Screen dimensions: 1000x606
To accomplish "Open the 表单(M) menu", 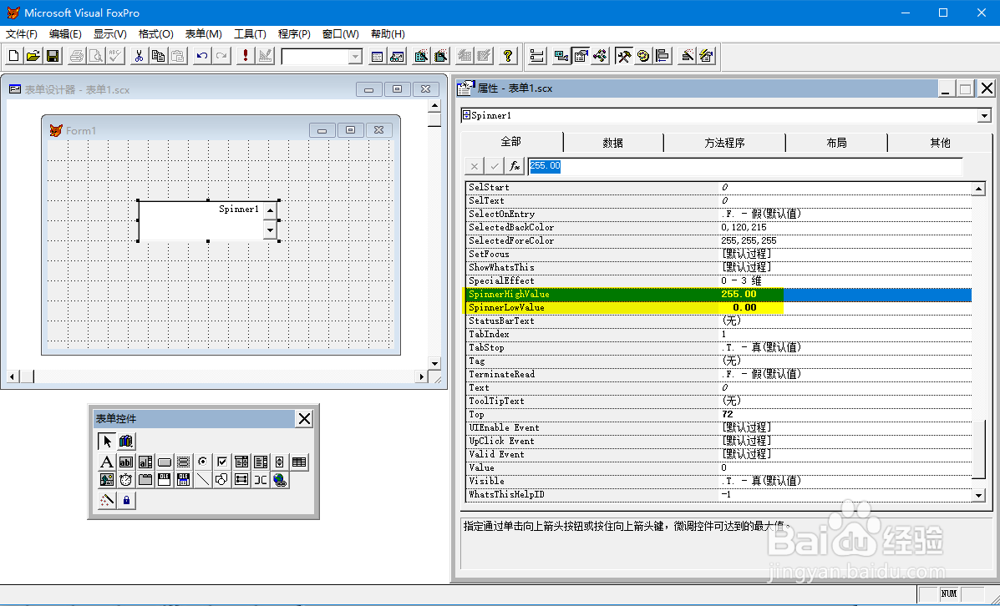I will coord(204,33).
